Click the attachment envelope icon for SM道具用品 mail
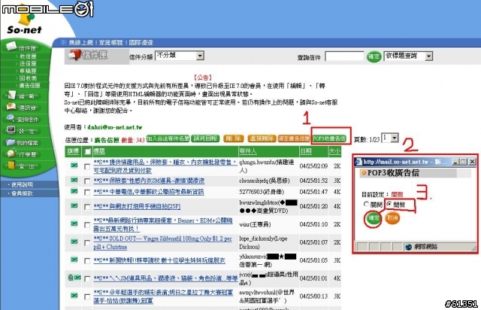481x310 pixels. (74, 278)
